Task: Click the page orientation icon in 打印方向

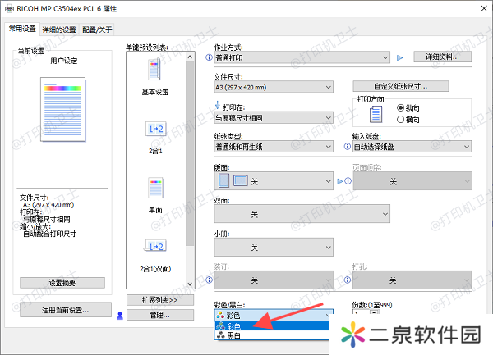Action: (x=376, y=114)
